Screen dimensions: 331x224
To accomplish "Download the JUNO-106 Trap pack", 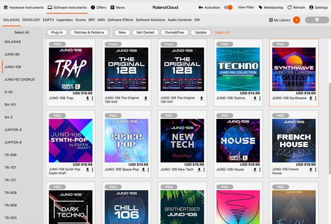I will tap(88, 99).
